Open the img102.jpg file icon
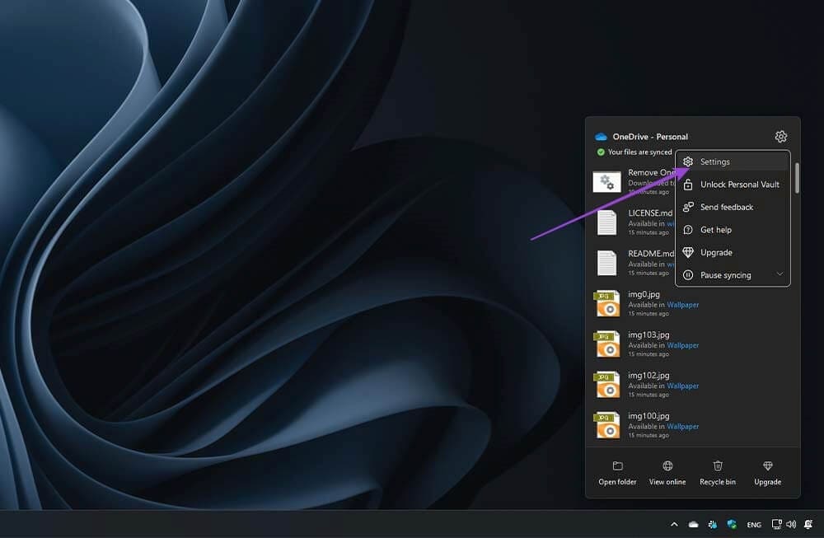Image resolution: width=824 pixels, height=538 pixels. [607, 385]
